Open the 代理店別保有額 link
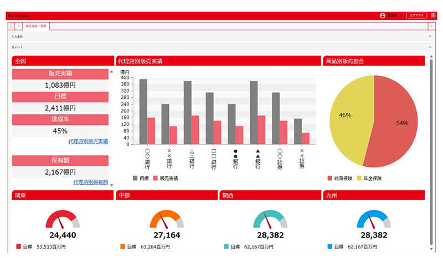The width and height of the screenshot is (443, 258). point(90,182)
